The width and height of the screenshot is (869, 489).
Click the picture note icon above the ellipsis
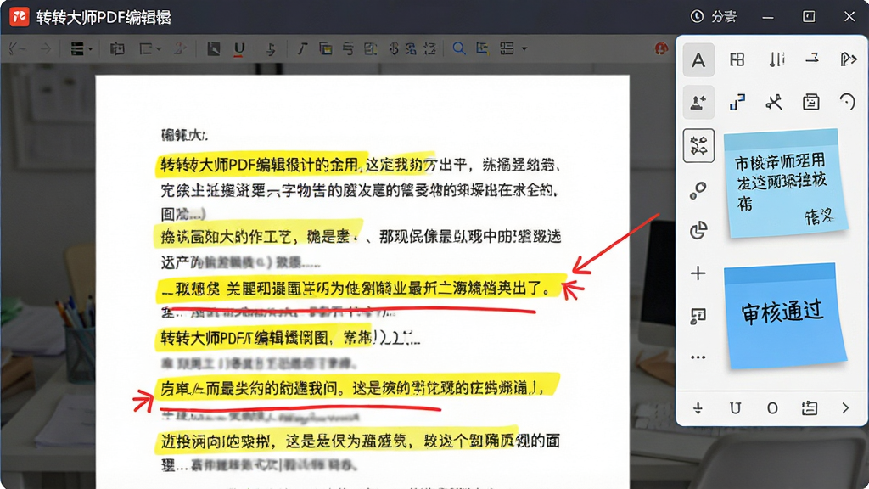(x=698, y=316)
